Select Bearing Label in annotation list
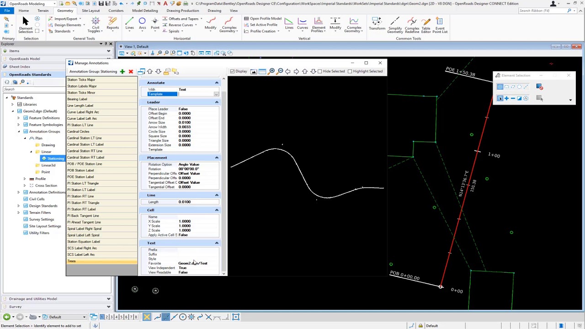Viewport: 585px width, 329px height. click(x=77, y=99)
